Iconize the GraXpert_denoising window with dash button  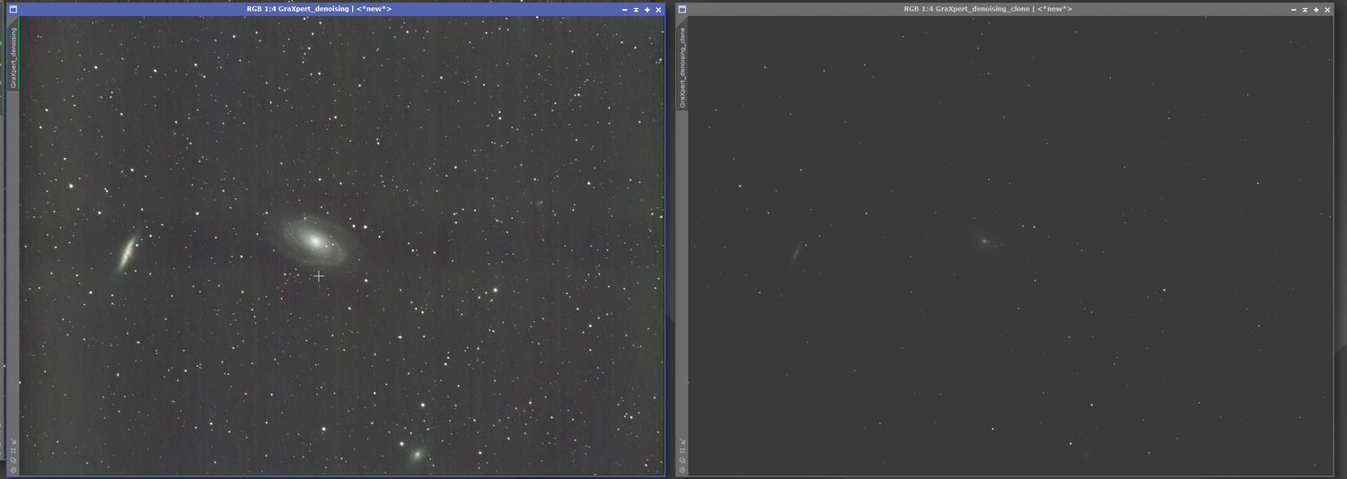625,9
